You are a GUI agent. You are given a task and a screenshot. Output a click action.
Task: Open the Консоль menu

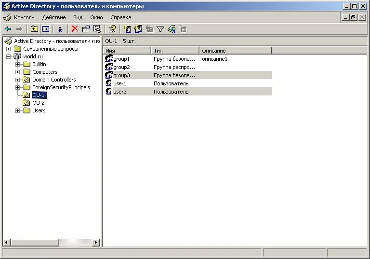coord(24,17)
